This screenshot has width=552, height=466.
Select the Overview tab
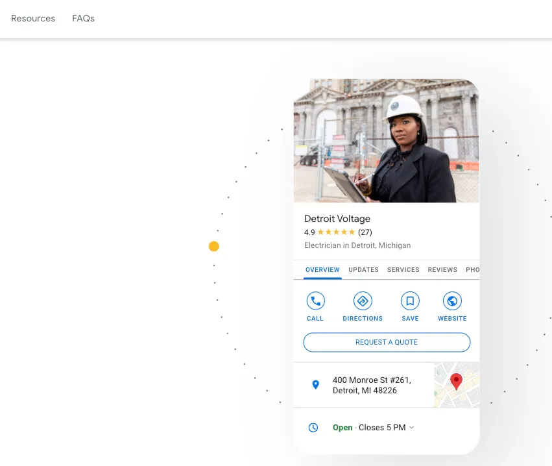tap(322, 270)
